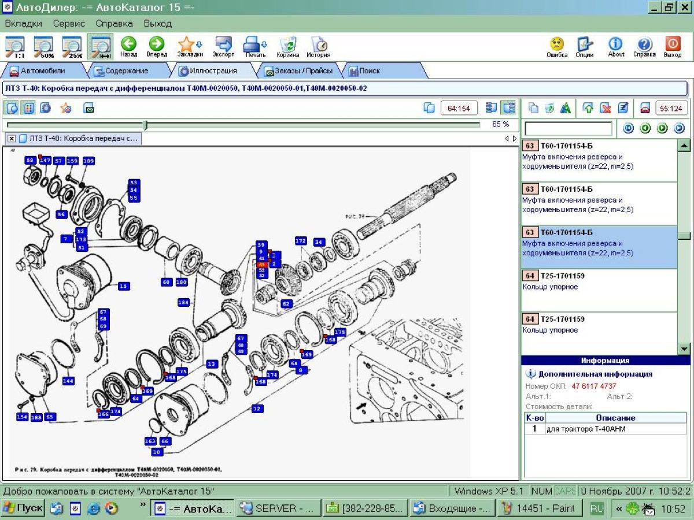Click the 64:154 counter button
694x520 pixels.
pyautogui.click(x=459, y=108)
